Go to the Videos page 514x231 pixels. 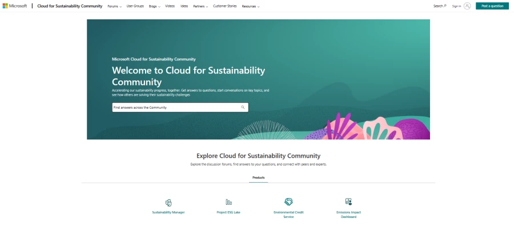coord(170,6)
